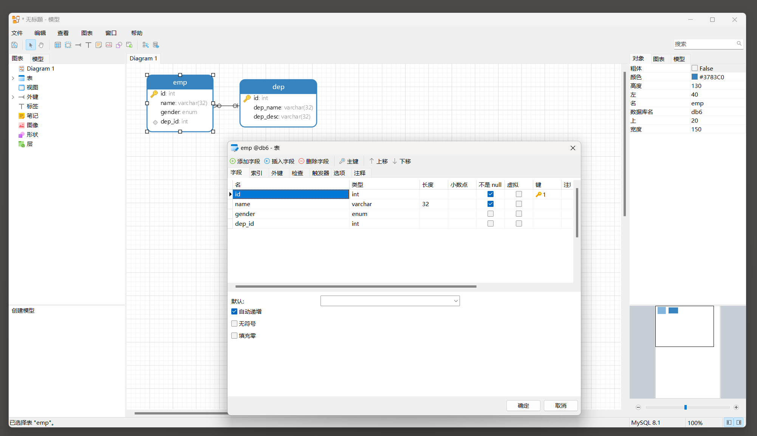Click the dialog horizontal scrollbar
Image resolution: width=757 pixels, height=436 pixels.
pos(356,287)
